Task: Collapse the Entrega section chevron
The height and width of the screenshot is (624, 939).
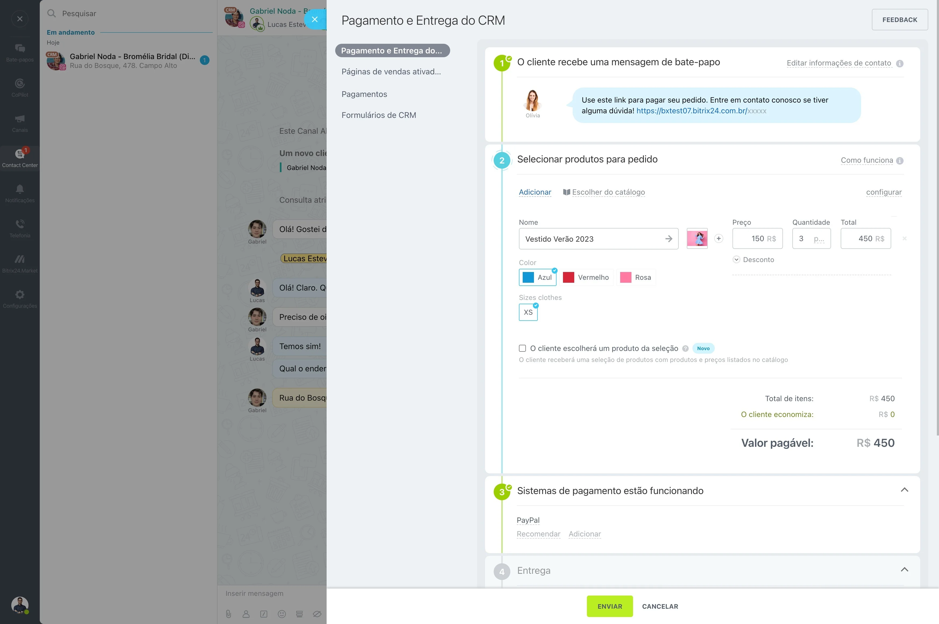Action: (x=904, y=569)
